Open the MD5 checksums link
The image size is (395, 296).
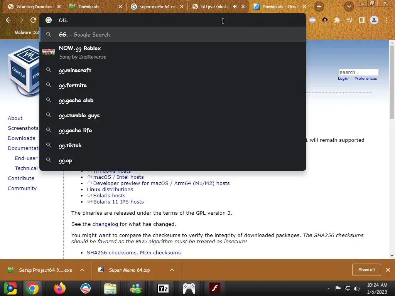coord(160,253)
